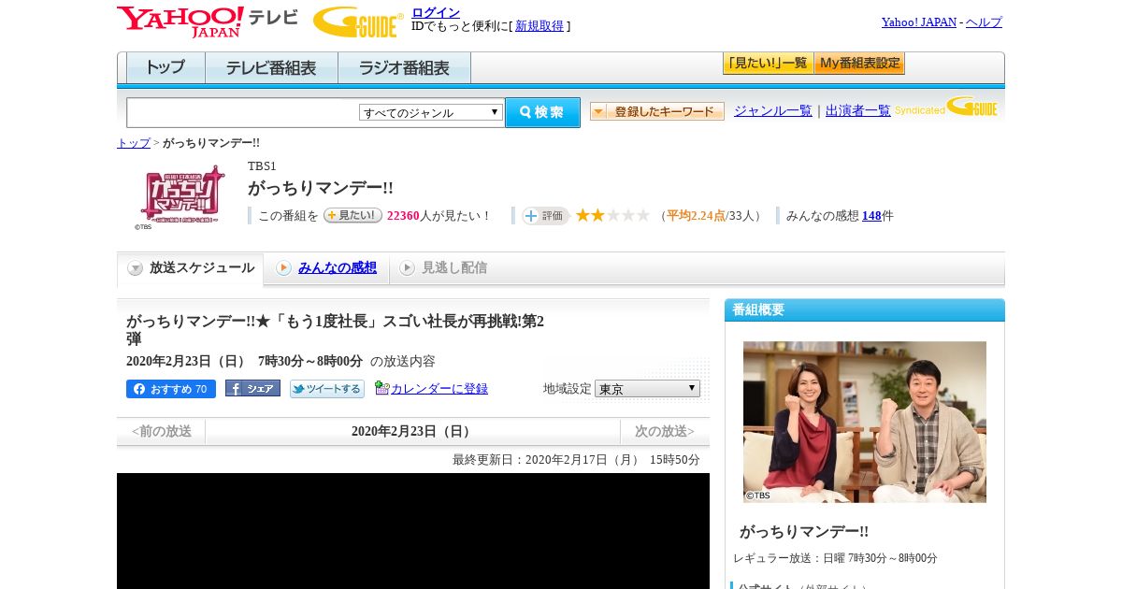This screenshot has height=589, width=1122.
Task: Click the 最終更新日 timestamp text
Action: pos(576,459)
